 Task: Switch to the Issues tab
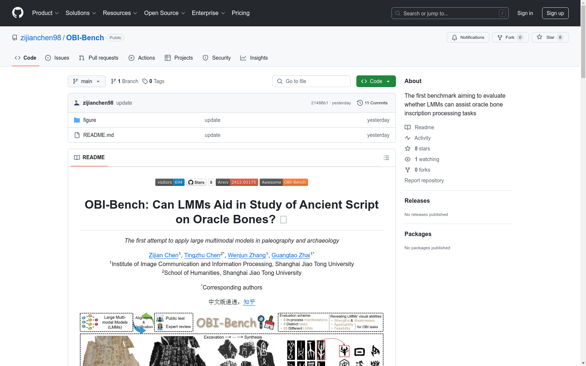coord(57,58)
